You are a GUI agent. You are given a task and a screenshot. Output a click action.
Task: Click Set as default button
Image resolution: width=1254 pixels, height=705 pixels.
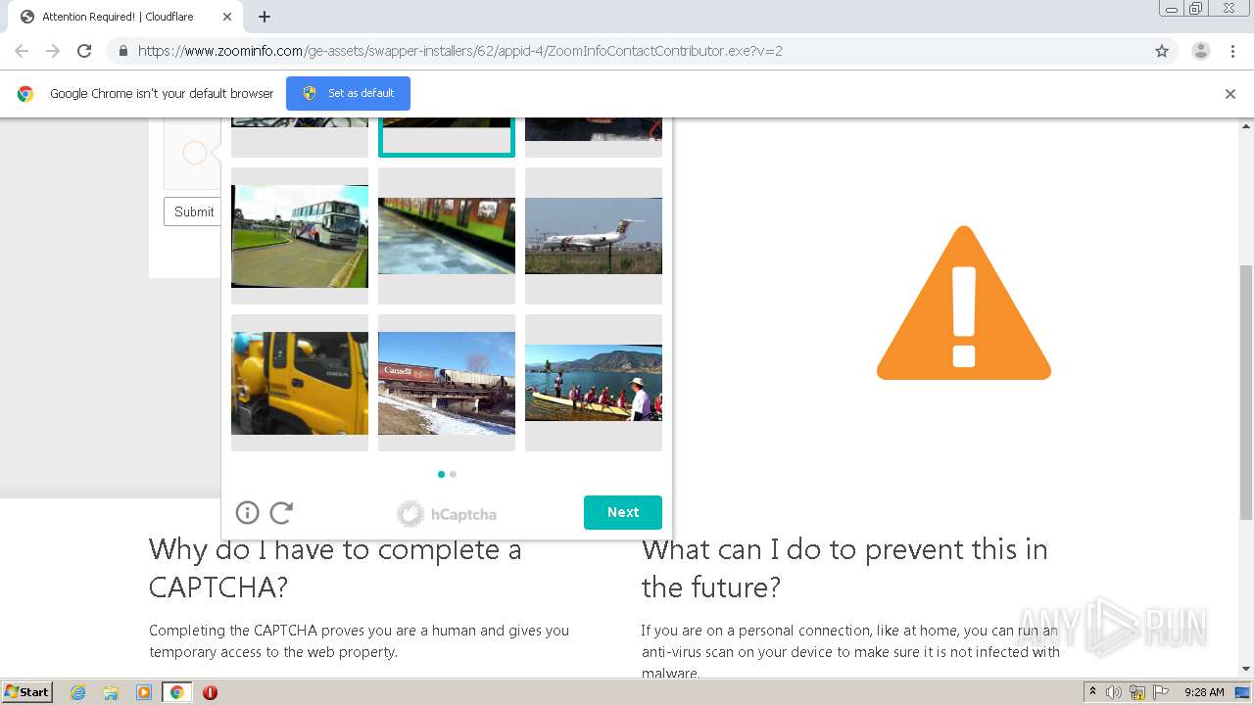pos(348,93)
